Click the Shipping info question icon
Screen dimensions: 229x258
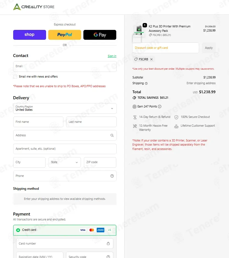pos(146,83)
